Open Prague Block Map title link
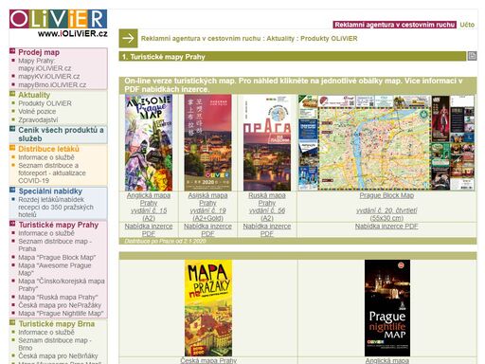This screenshot has height=364, width=485. click(386, 195)
